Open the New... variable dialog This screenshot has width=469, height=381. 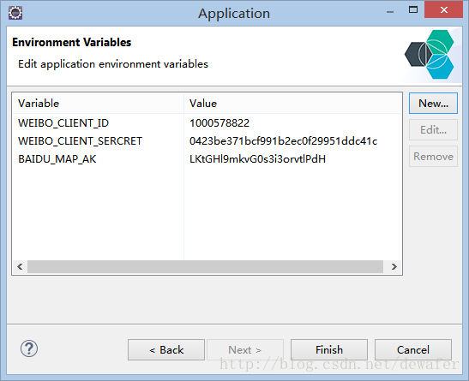[x=433, y=104]
